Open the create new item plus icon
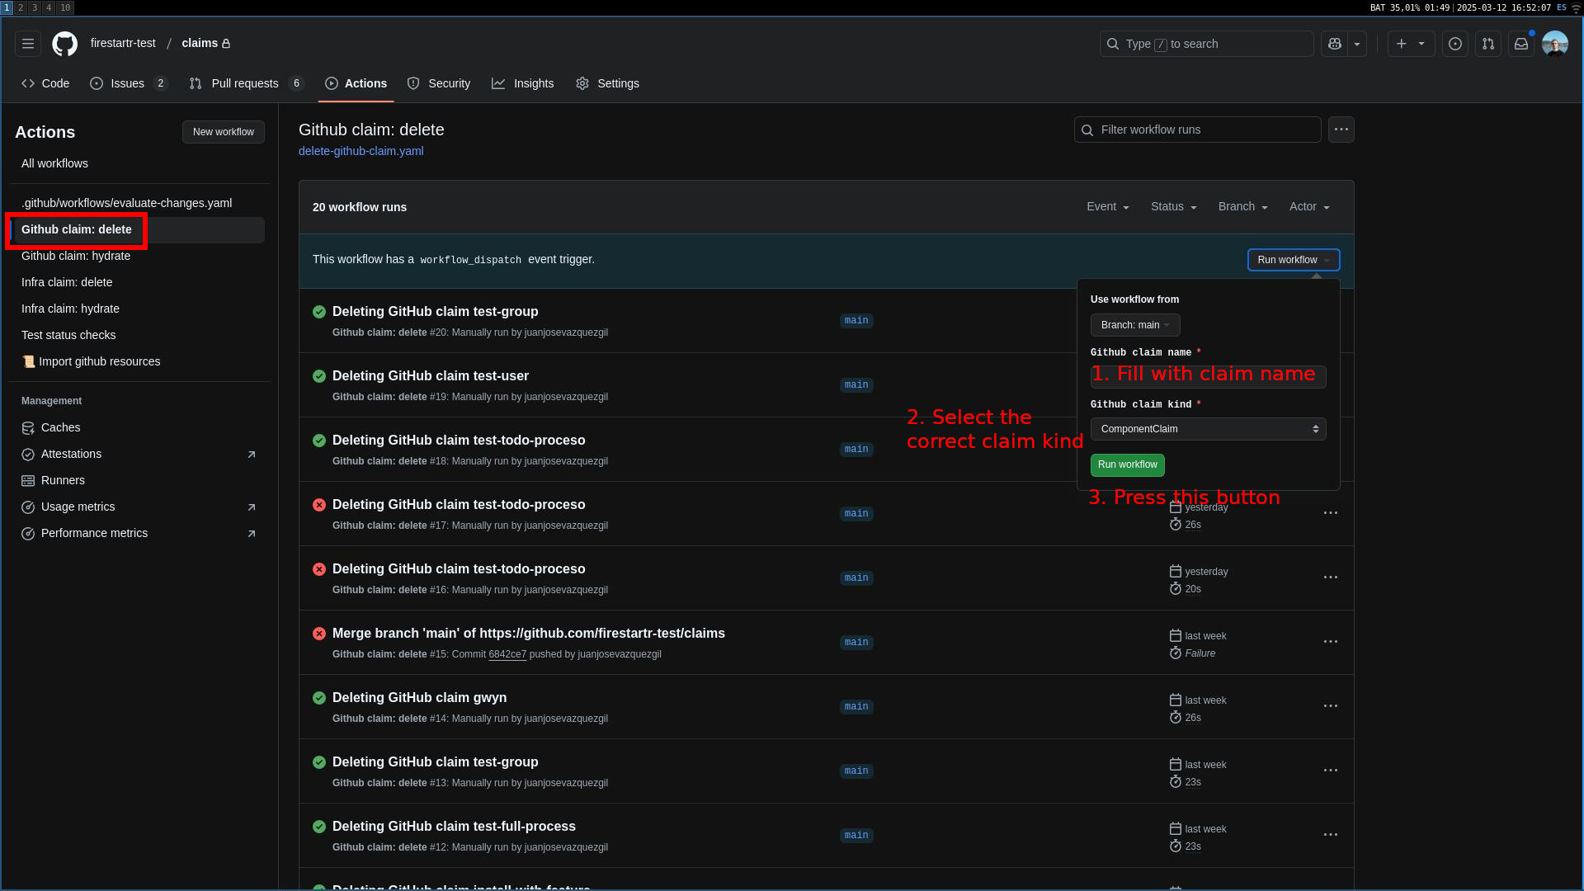The height and width of the screenshot is (891, 1584). (x=1404, y=44)
